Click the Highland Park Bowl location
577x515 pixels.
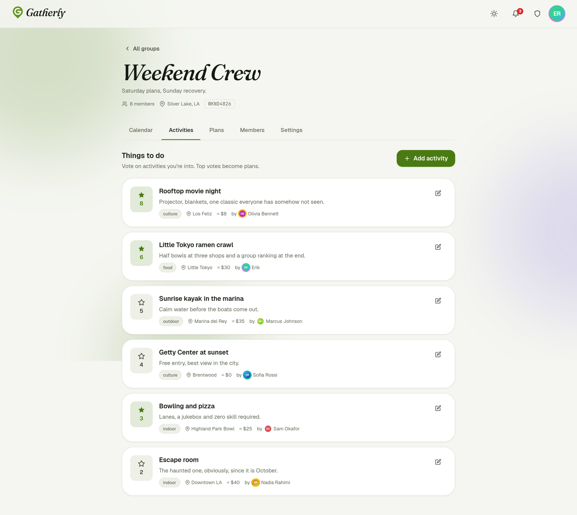click(210, 429)
